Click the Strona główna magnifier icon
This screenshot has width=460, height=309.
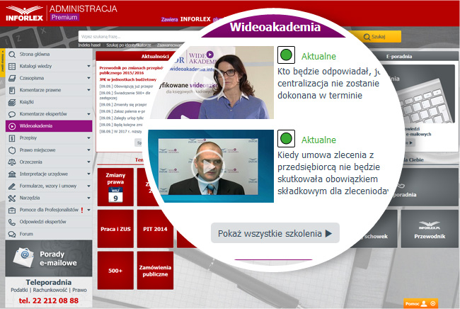[x=12, y=55]
